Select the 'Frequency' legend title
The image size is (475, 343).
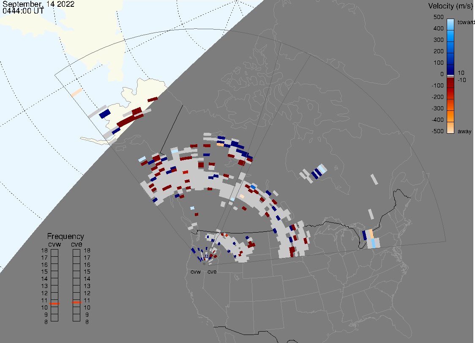tap(66, 236)
